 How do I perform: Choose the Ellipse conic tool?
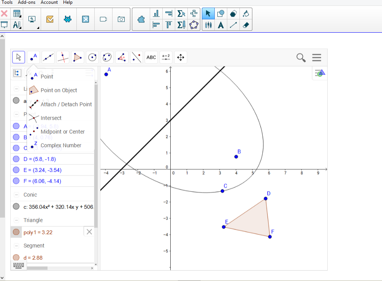tap(107, 57)
